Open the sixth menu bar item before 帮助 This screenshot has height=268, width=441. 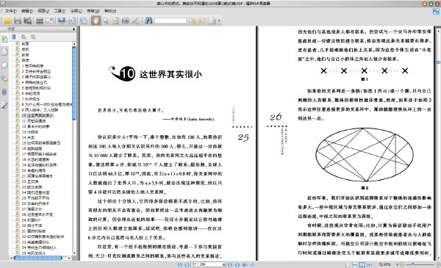pos(93,11)
